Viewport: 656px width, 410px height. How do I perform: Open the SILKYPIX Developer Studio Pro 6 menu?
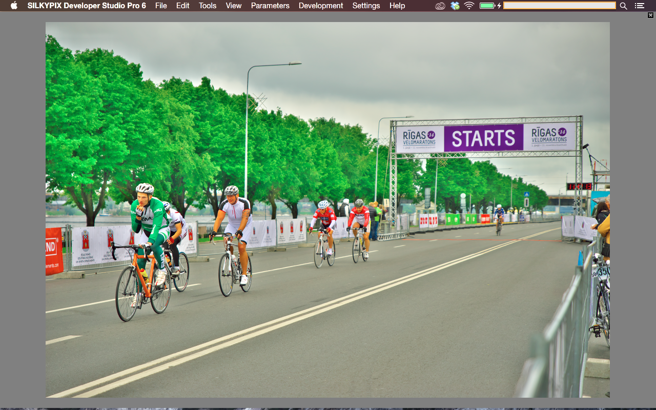[x=87, y=6]
